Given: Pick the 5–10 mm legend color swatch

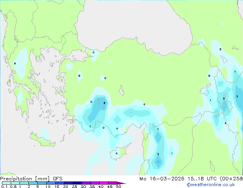Looking at the screenshot, I should coord(42,183).
